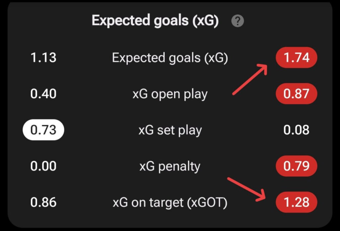The image size is (340, 231).
Task: Click the 0.86 xGOT value
Action: click(x=43, y=202)
